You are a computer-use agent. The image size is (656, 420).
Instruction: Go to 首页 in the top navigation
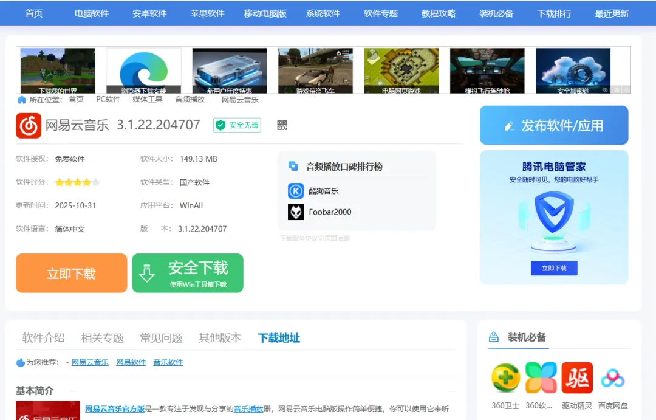pyautogui.click(x=34, y=13)
